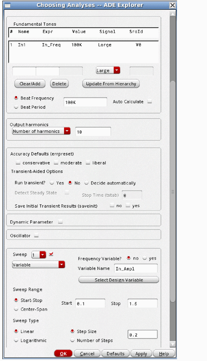The image size is (207, 361).
Task: Click the Delete button
Action: [59, 84]
